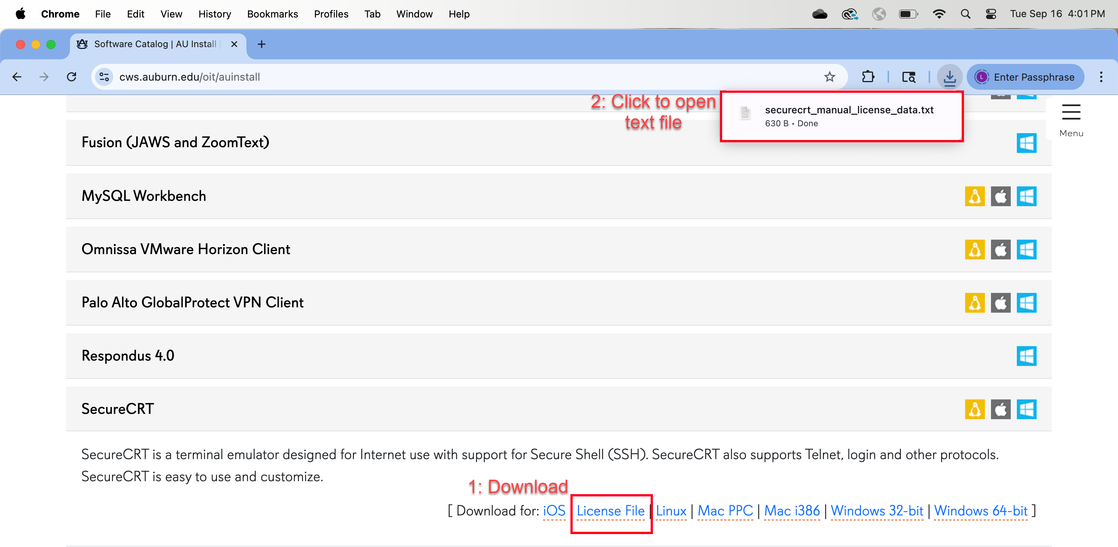The width and height of the screenshot is (1118, 547).
Task: Click the License File download link
Action: click(610, 511)
